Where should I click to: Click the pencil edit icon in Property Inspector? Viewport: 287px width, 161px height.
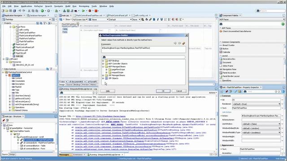coord(236,91)
